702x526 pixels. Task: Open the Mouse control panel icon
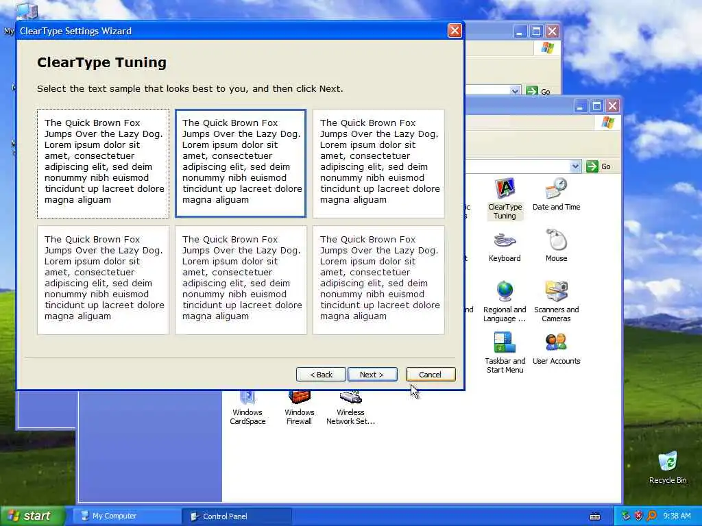(x=556, y=246)
